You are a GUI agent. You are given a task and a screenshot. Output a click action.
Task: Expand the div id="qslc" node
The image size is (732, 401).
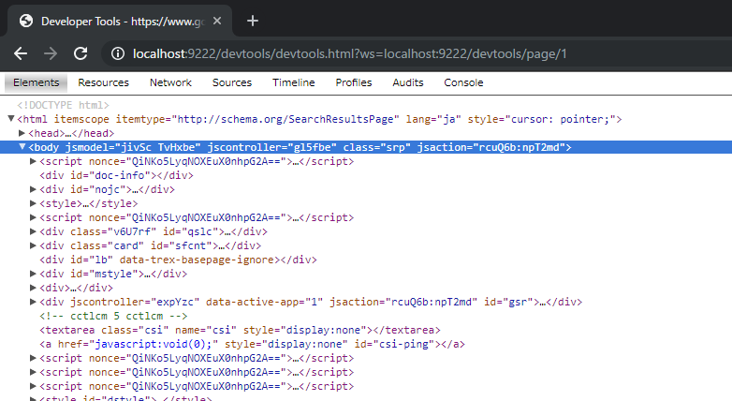(x=33, y=231)
